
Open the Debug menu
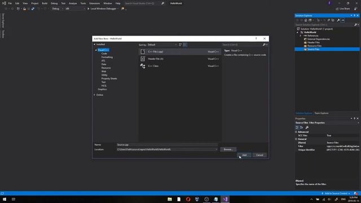(54, 3)
